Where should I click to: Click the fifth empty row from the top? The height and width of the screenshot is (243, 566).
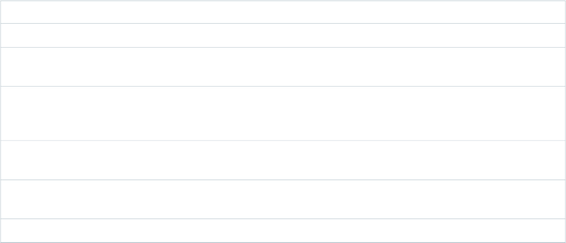click(x=283, y=160)
